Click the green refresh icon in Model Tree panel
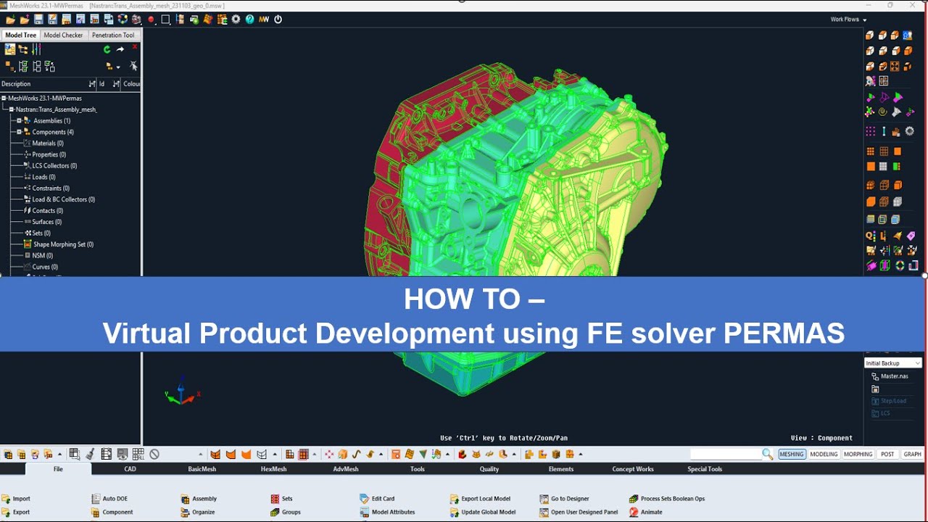The width and height of the screenshot is (928, 522). [107, 49]
